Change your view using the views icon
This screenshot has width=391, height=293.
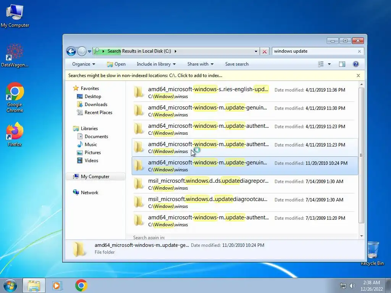click(321, 64)
